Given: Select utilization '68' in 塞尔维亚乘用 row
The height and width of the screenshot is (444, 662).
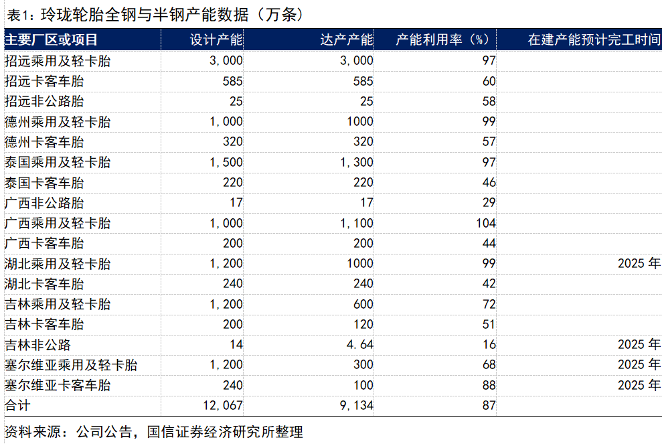Looking at the screenshot, I should 489,365.
